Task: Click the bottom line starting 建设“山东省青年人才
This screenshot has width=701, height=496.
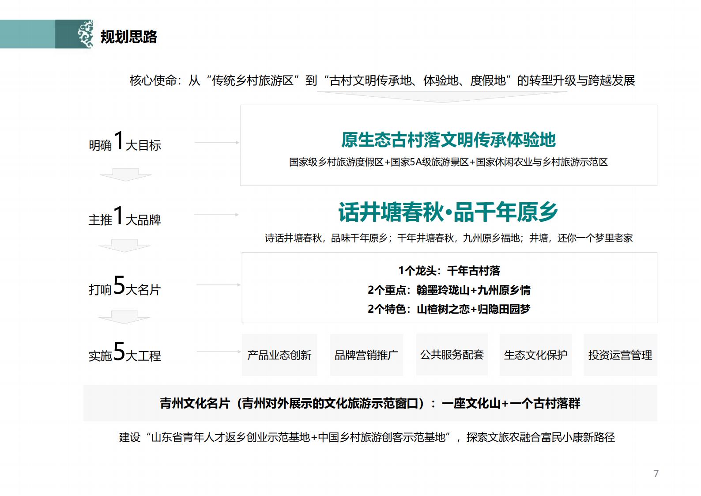Action: [367, 437]
